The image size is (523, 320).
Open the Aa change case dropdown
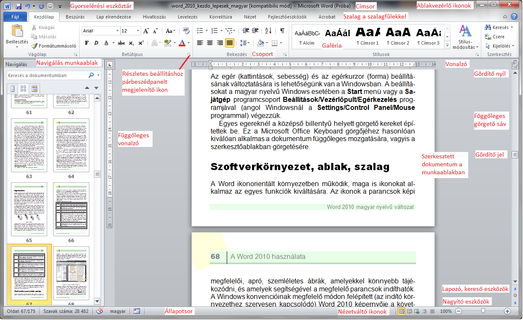coord(170,31)
